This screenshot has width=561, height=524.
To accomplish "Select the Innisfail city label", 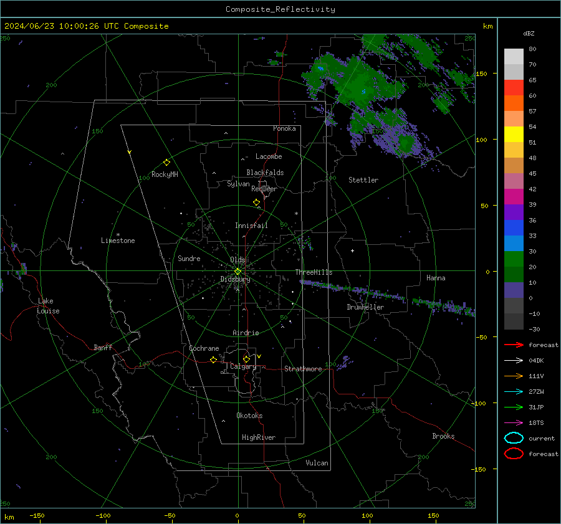I will pos(251,226).
